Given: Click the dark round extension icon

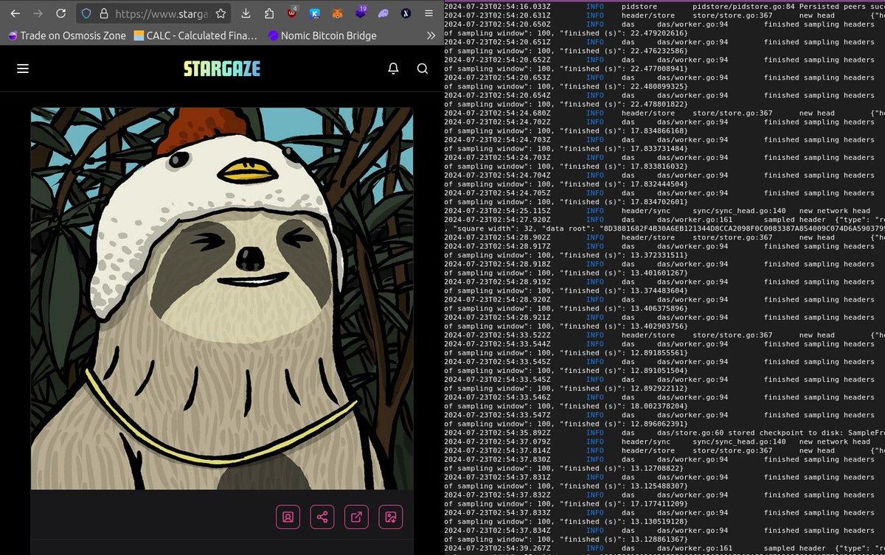Looking at the screenshot, I should click(406, 13).
